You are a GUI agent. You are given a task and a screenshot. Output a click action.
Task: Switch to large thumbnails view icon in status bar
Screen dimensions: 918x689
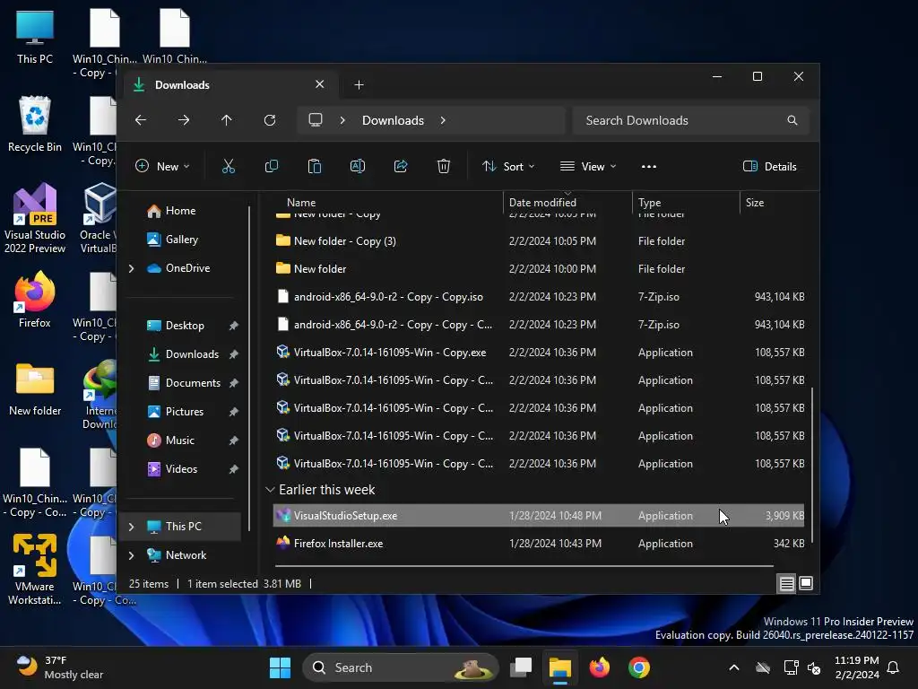click(806, 583)
